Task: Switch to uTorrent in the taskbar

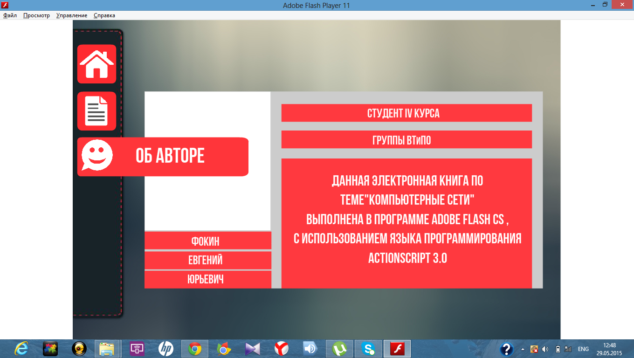Action: (339, 348)
